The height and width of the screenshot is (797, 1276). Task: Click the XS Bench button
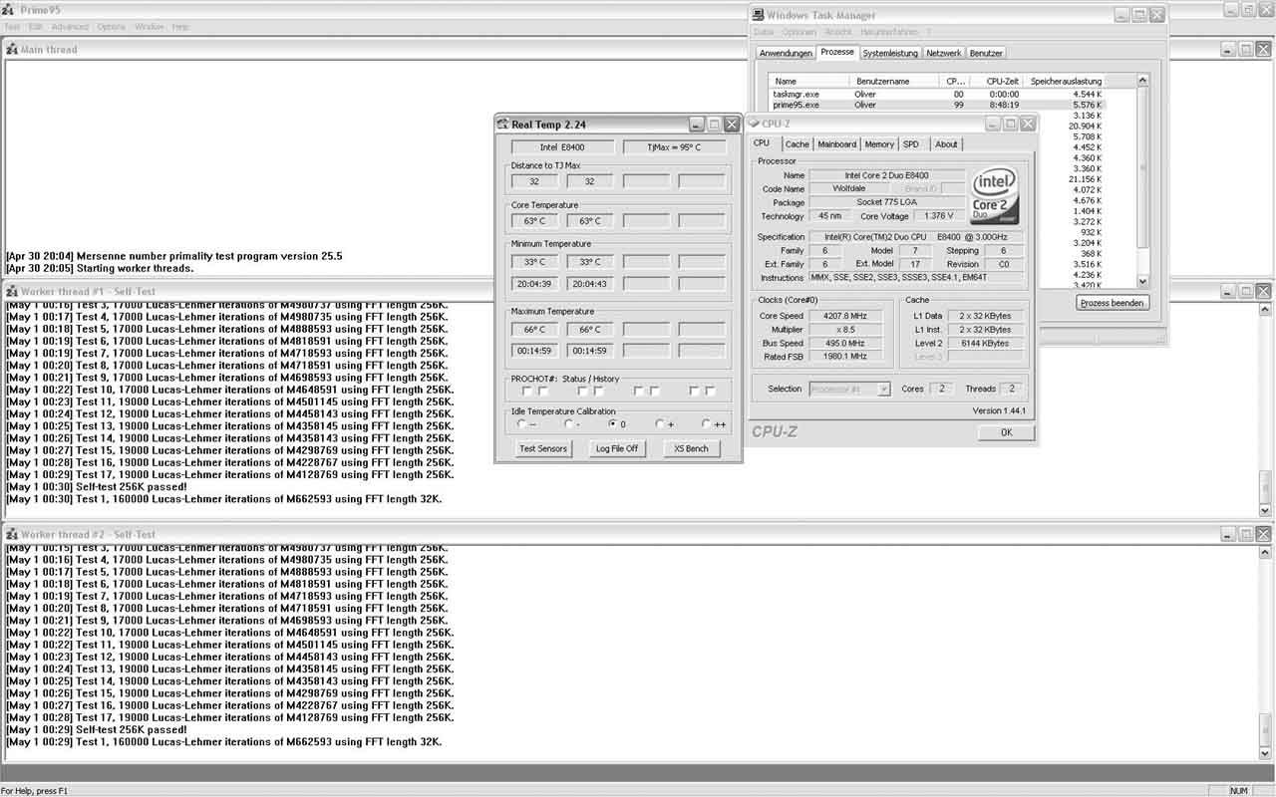pos(691,449)
